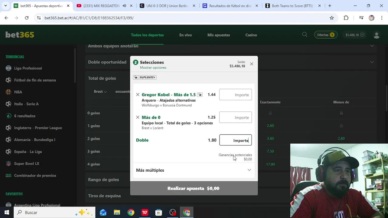
Task: Open Inglaterra - Premier League link
Action: 38,128
